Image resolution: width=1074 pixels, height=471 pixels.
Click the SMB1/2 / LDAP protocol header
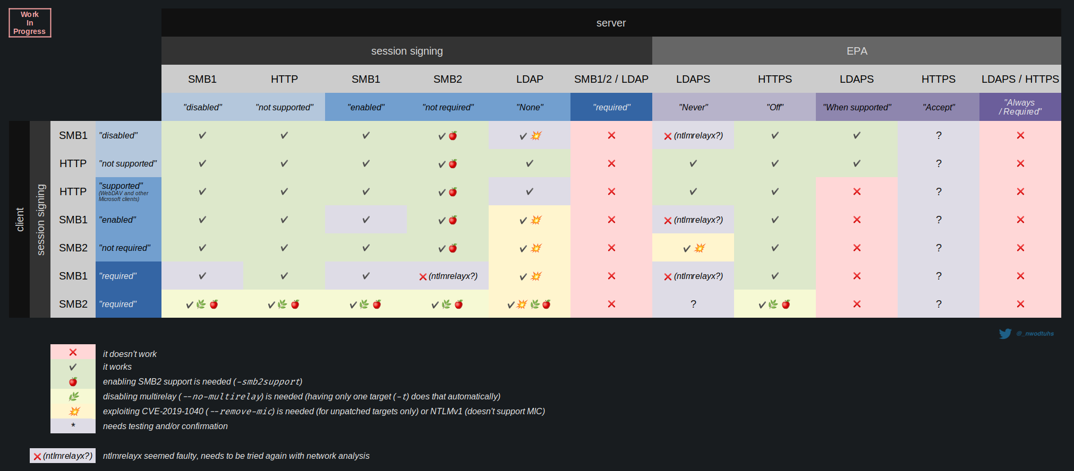[611, 79]
